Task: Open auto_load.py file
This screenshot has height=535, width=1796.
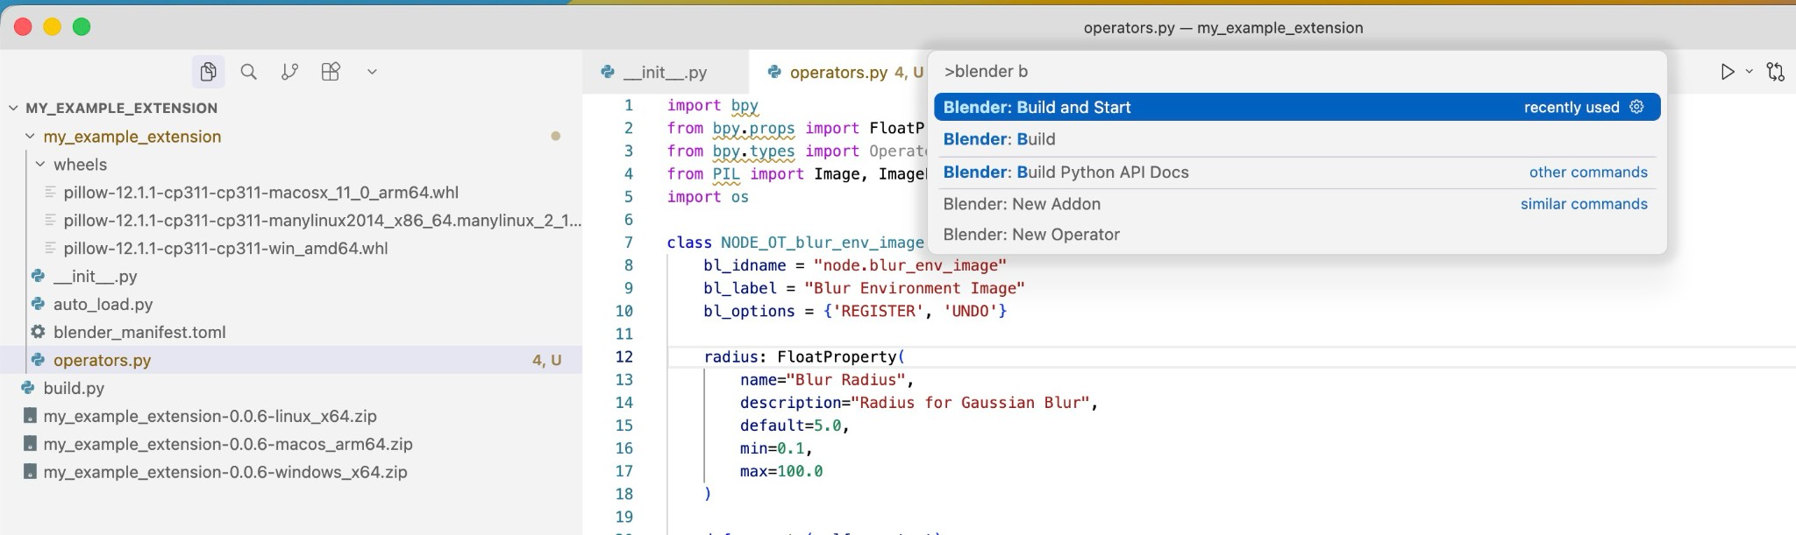Action: coord(103,305)
